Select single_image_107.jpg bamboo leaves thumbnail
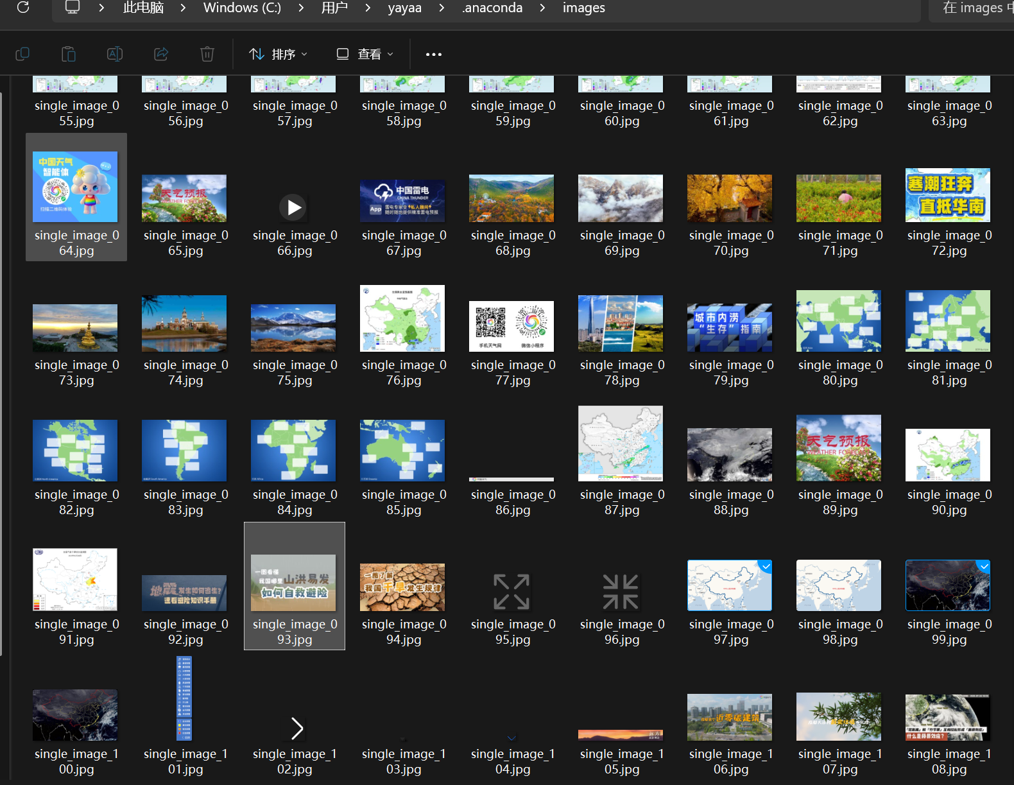 click(839, 716)
